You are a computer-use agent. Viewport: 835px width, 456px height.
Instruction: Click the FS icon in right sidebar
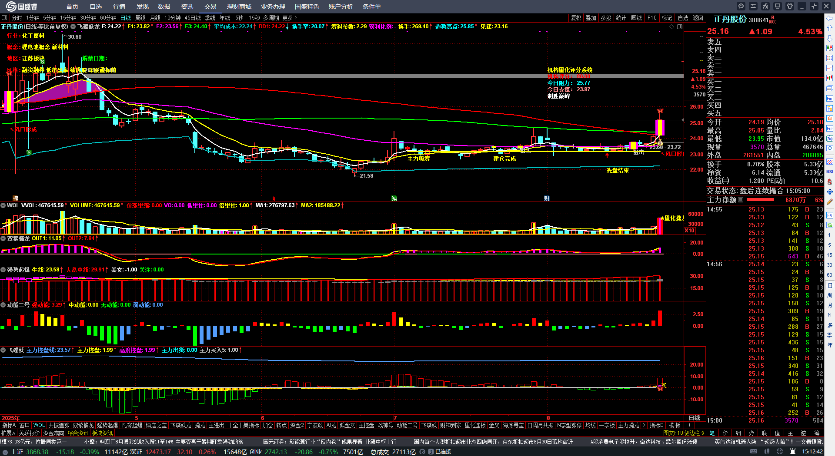(x=830, y=215)
